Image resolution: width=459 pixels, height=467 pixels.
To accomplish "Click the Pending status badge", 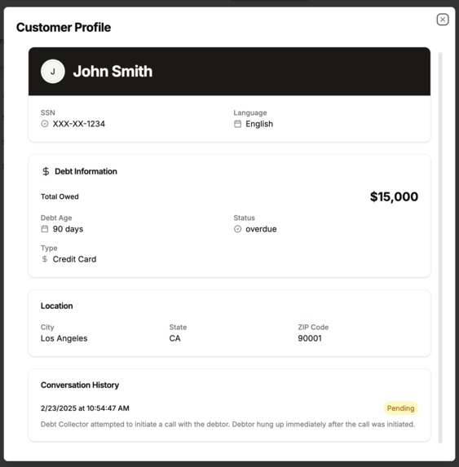I will (x=400, y=408).
